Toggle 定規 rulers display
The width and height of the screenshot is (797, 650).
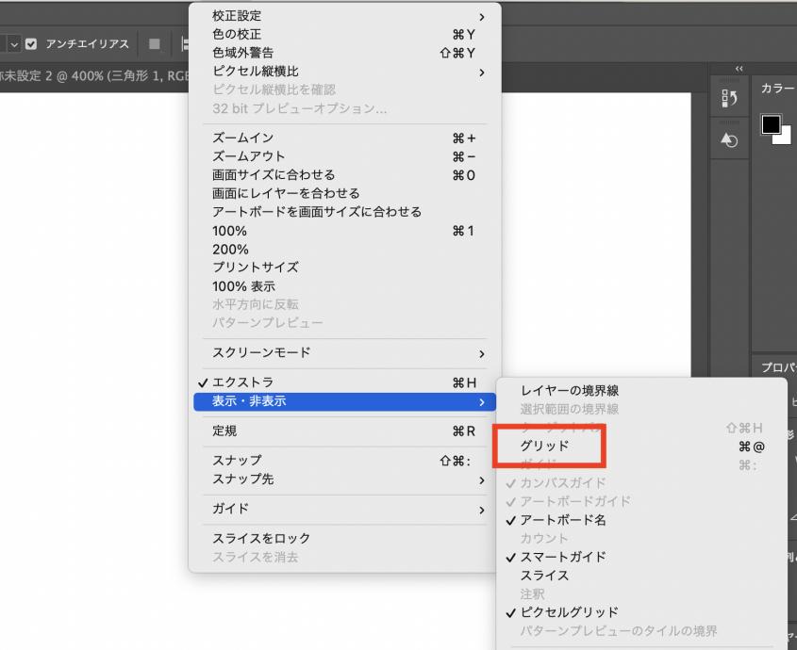point(344,431)
